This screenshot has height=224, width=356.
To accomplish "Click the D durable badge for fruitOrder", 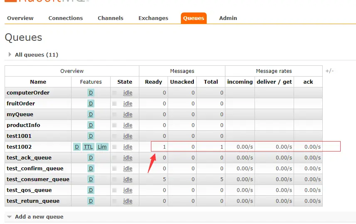I will tap(91, 104).
